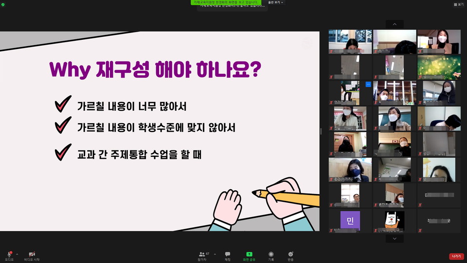This screenshot has width=467, height=263.
Task: Click the green screen sharing notification banner
Action: pos(226,2)
